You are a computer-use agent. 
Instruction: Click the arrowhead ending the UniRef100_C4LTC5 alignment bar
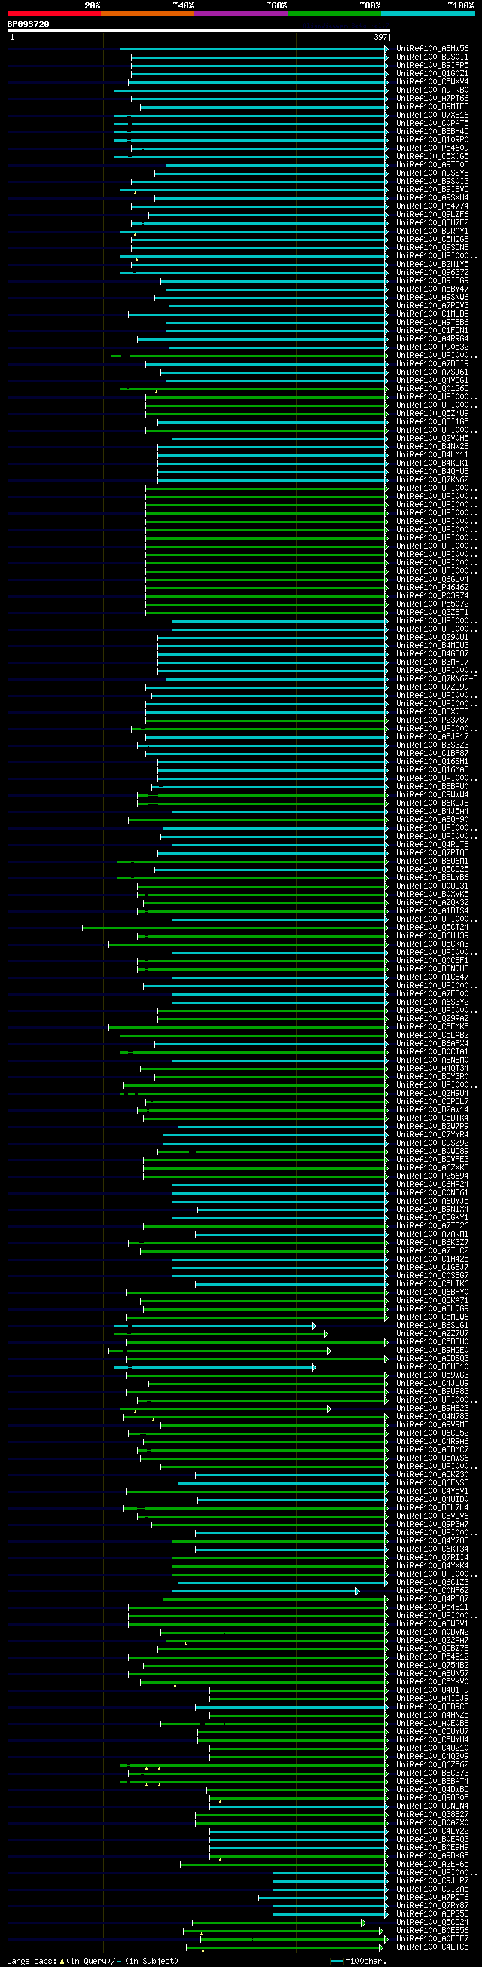[x=381, y=1948]
